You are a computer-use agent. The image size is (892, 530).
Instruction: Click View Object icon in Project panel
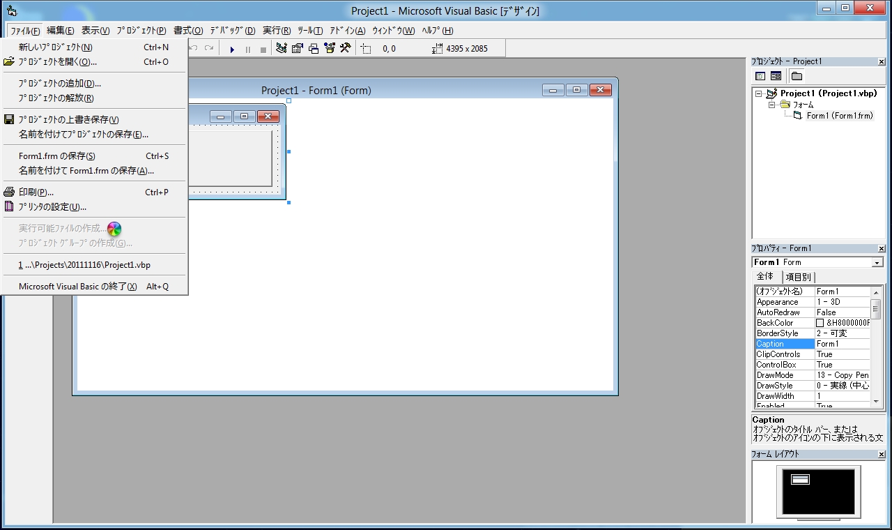click(x=776, y=76)
